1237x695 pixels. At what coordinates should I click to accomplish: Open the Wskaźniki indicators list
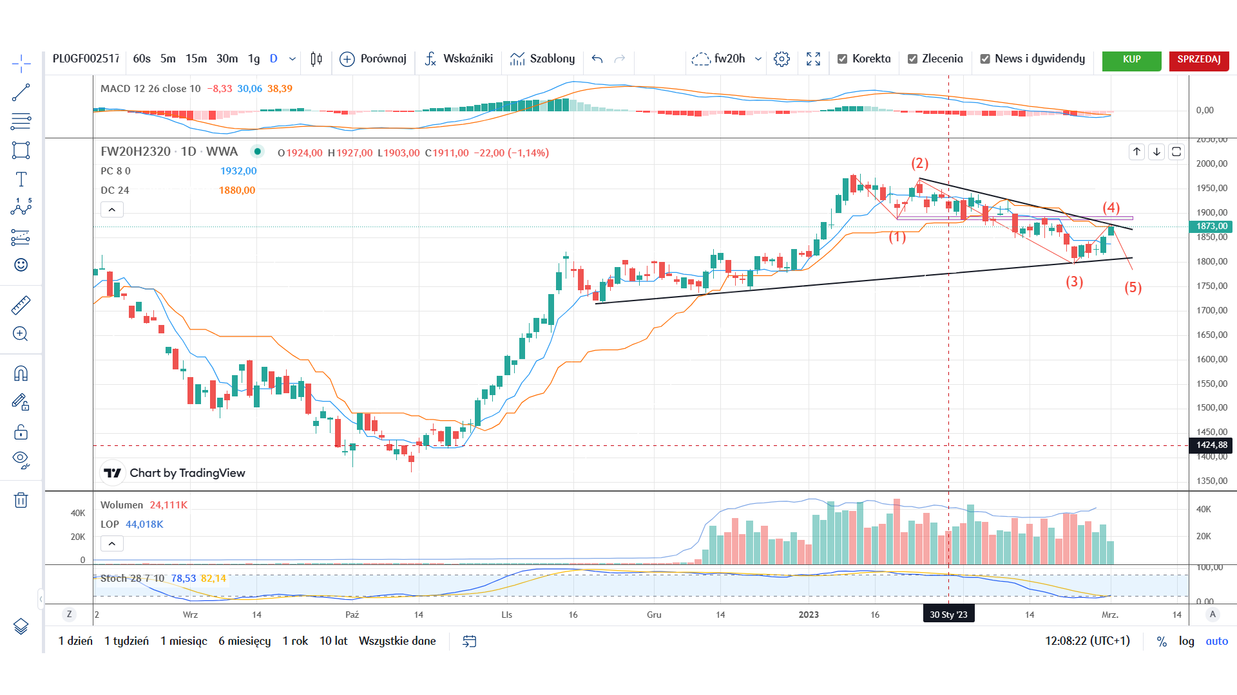pos(459,59)
